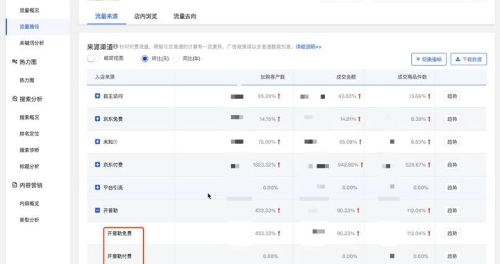
Task: Select 流量路径 in the sidebar
Action: click(x=29, y=27)
